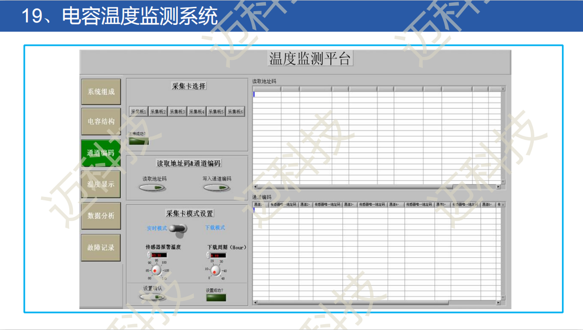Image resolution: width=583 pixels, height=330 pixels.
Task: Click 传感器唯一地址码 header right of 通道3-
Action: (372, 205)
